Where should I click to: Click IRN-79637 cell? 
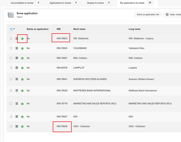[x=62, y=117]
